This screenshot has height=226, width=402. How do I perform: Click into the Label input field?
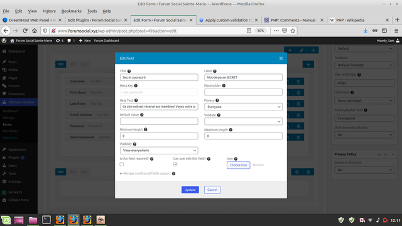[x=243, y=77]
